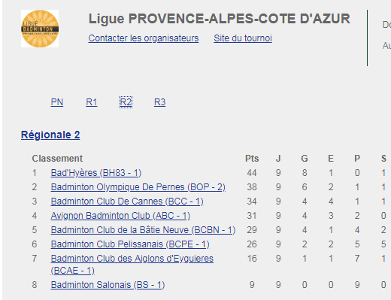Screen dimensions: 391x300
Task: Switch to the PN division tab
Action: pos(57,102)
